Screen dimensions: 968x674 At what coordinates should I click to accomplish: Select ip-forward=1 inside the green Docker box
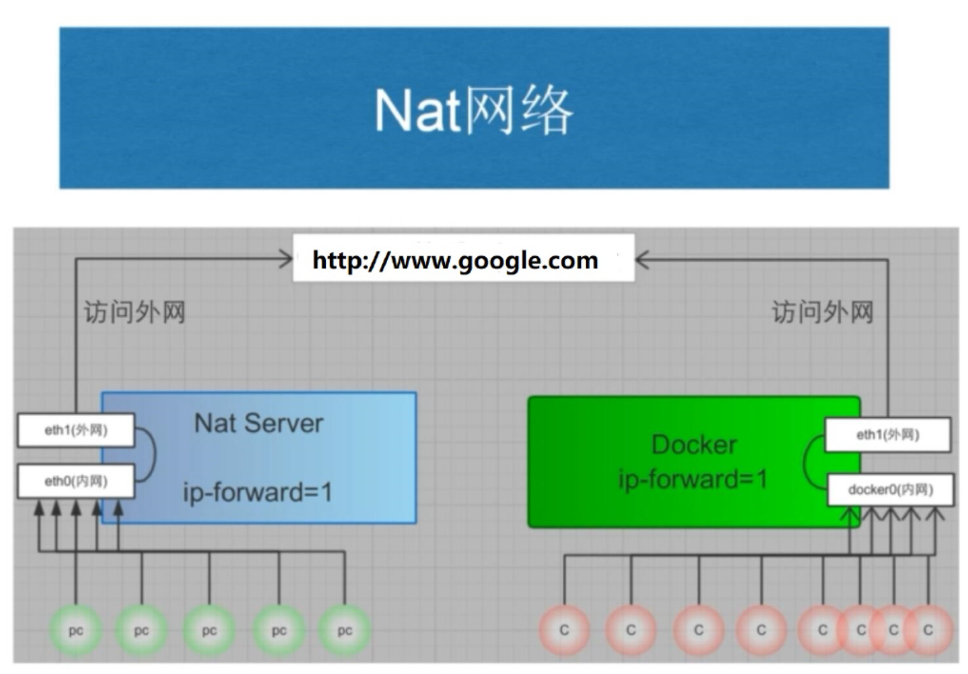click(693, 480)
